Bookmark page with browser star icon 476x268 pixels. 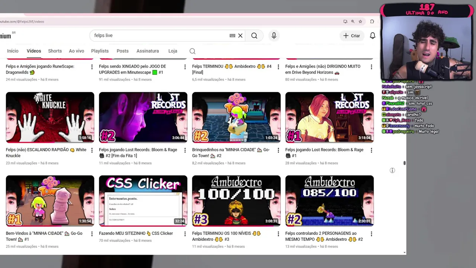[360, 22]
